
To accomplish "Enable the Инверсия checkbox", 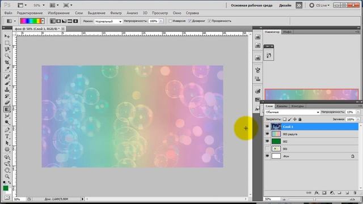I will [170, 21].
